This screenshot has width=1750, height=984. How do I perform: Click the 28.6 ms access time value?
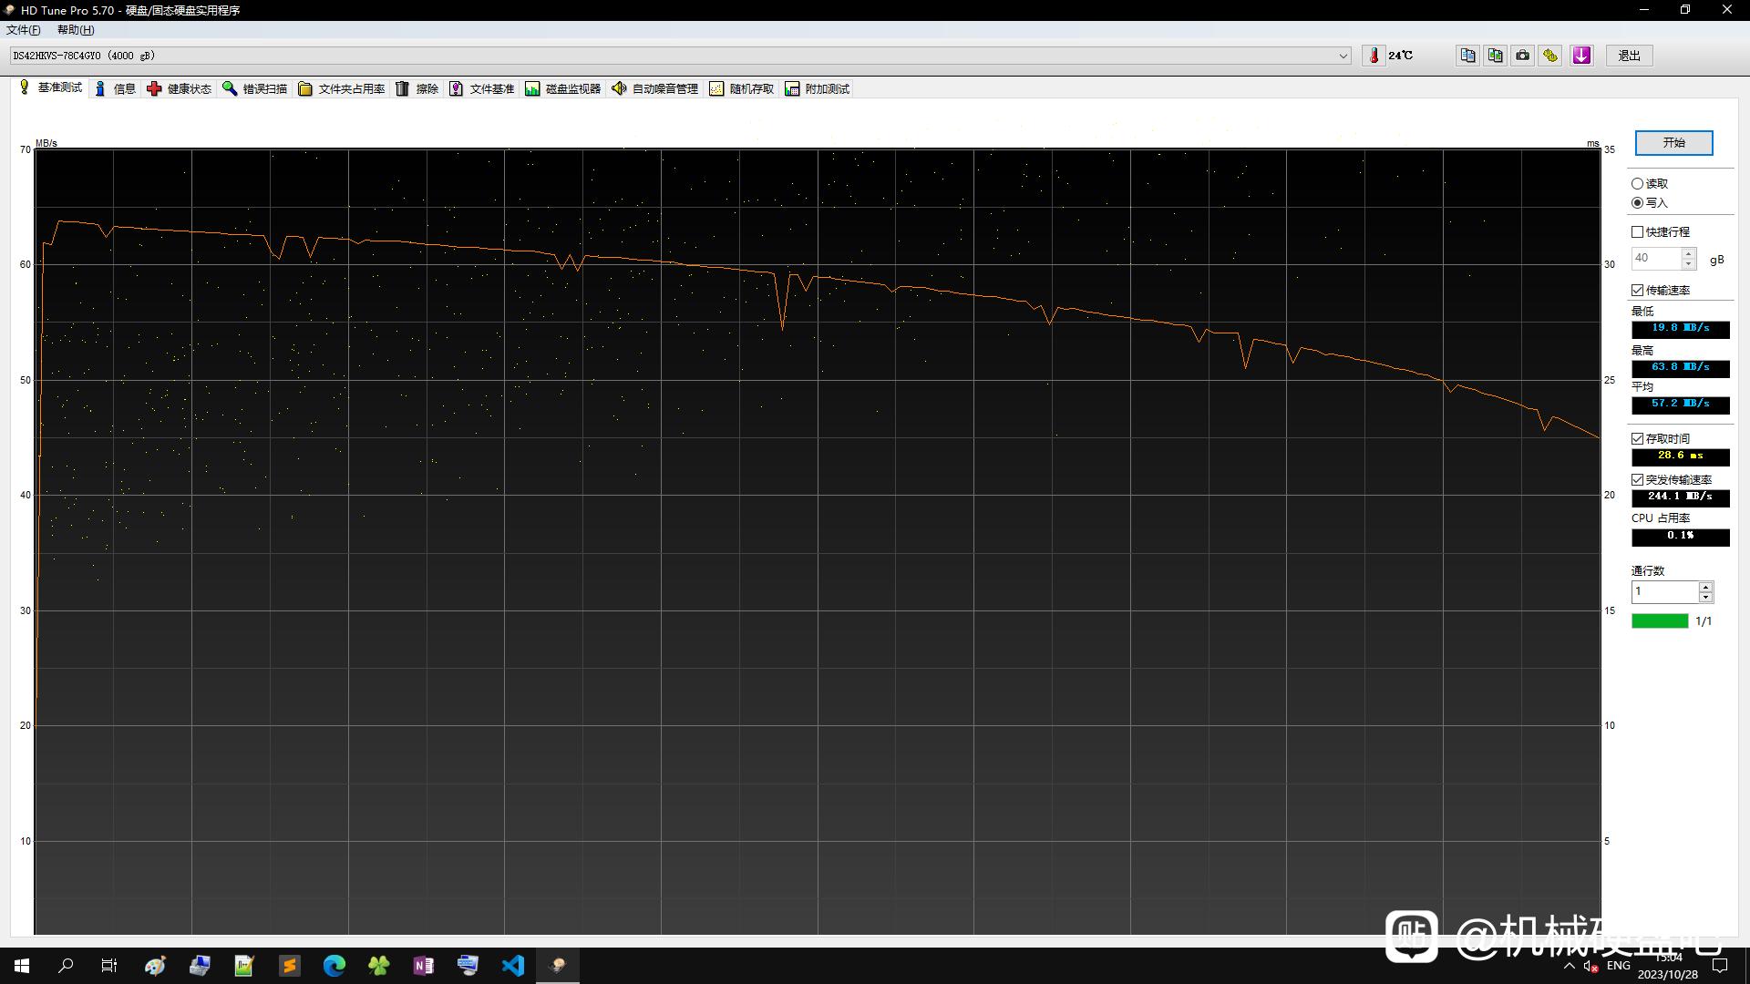coord(1680,456)
